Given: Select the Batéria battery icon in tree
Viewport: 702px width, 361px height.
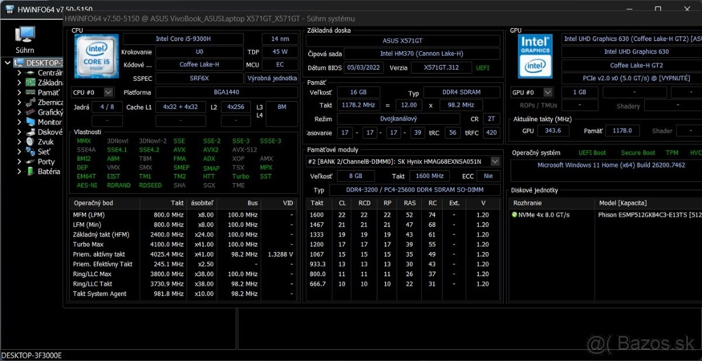Looking at the screenshot, I should click(30, 171).
